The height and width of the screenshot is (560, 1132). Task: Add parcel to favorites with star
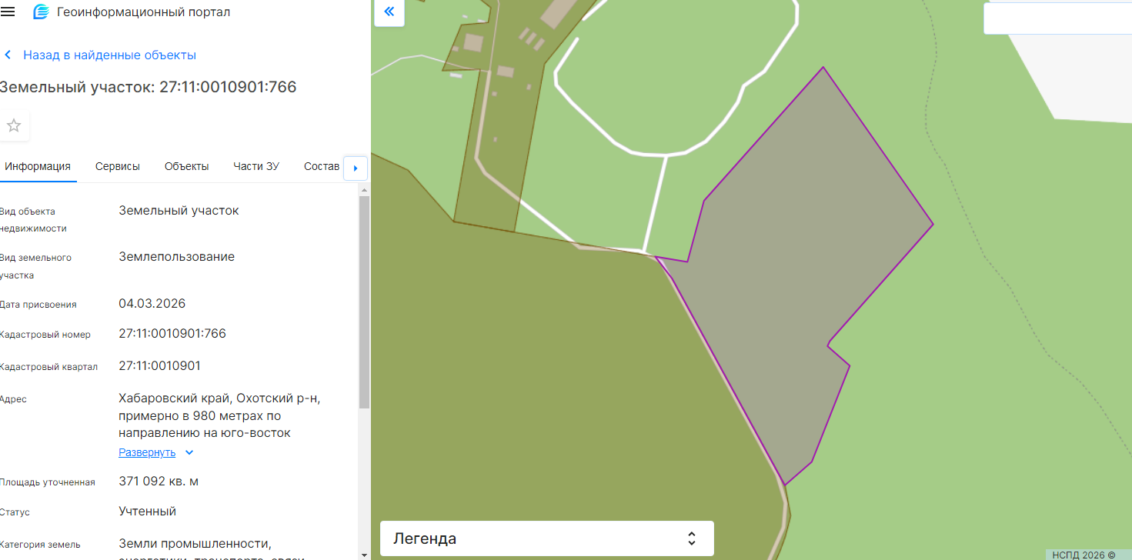14,125
